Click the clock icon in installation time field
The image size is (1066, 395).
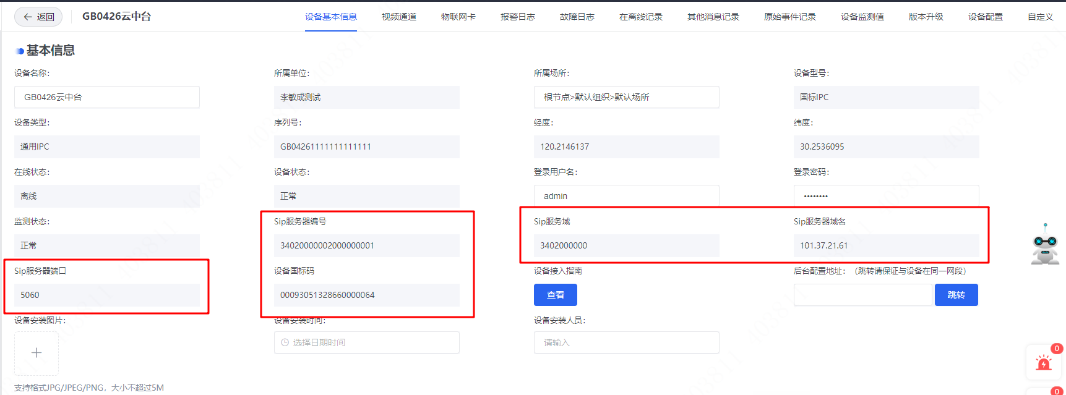(x=285, y=342)
